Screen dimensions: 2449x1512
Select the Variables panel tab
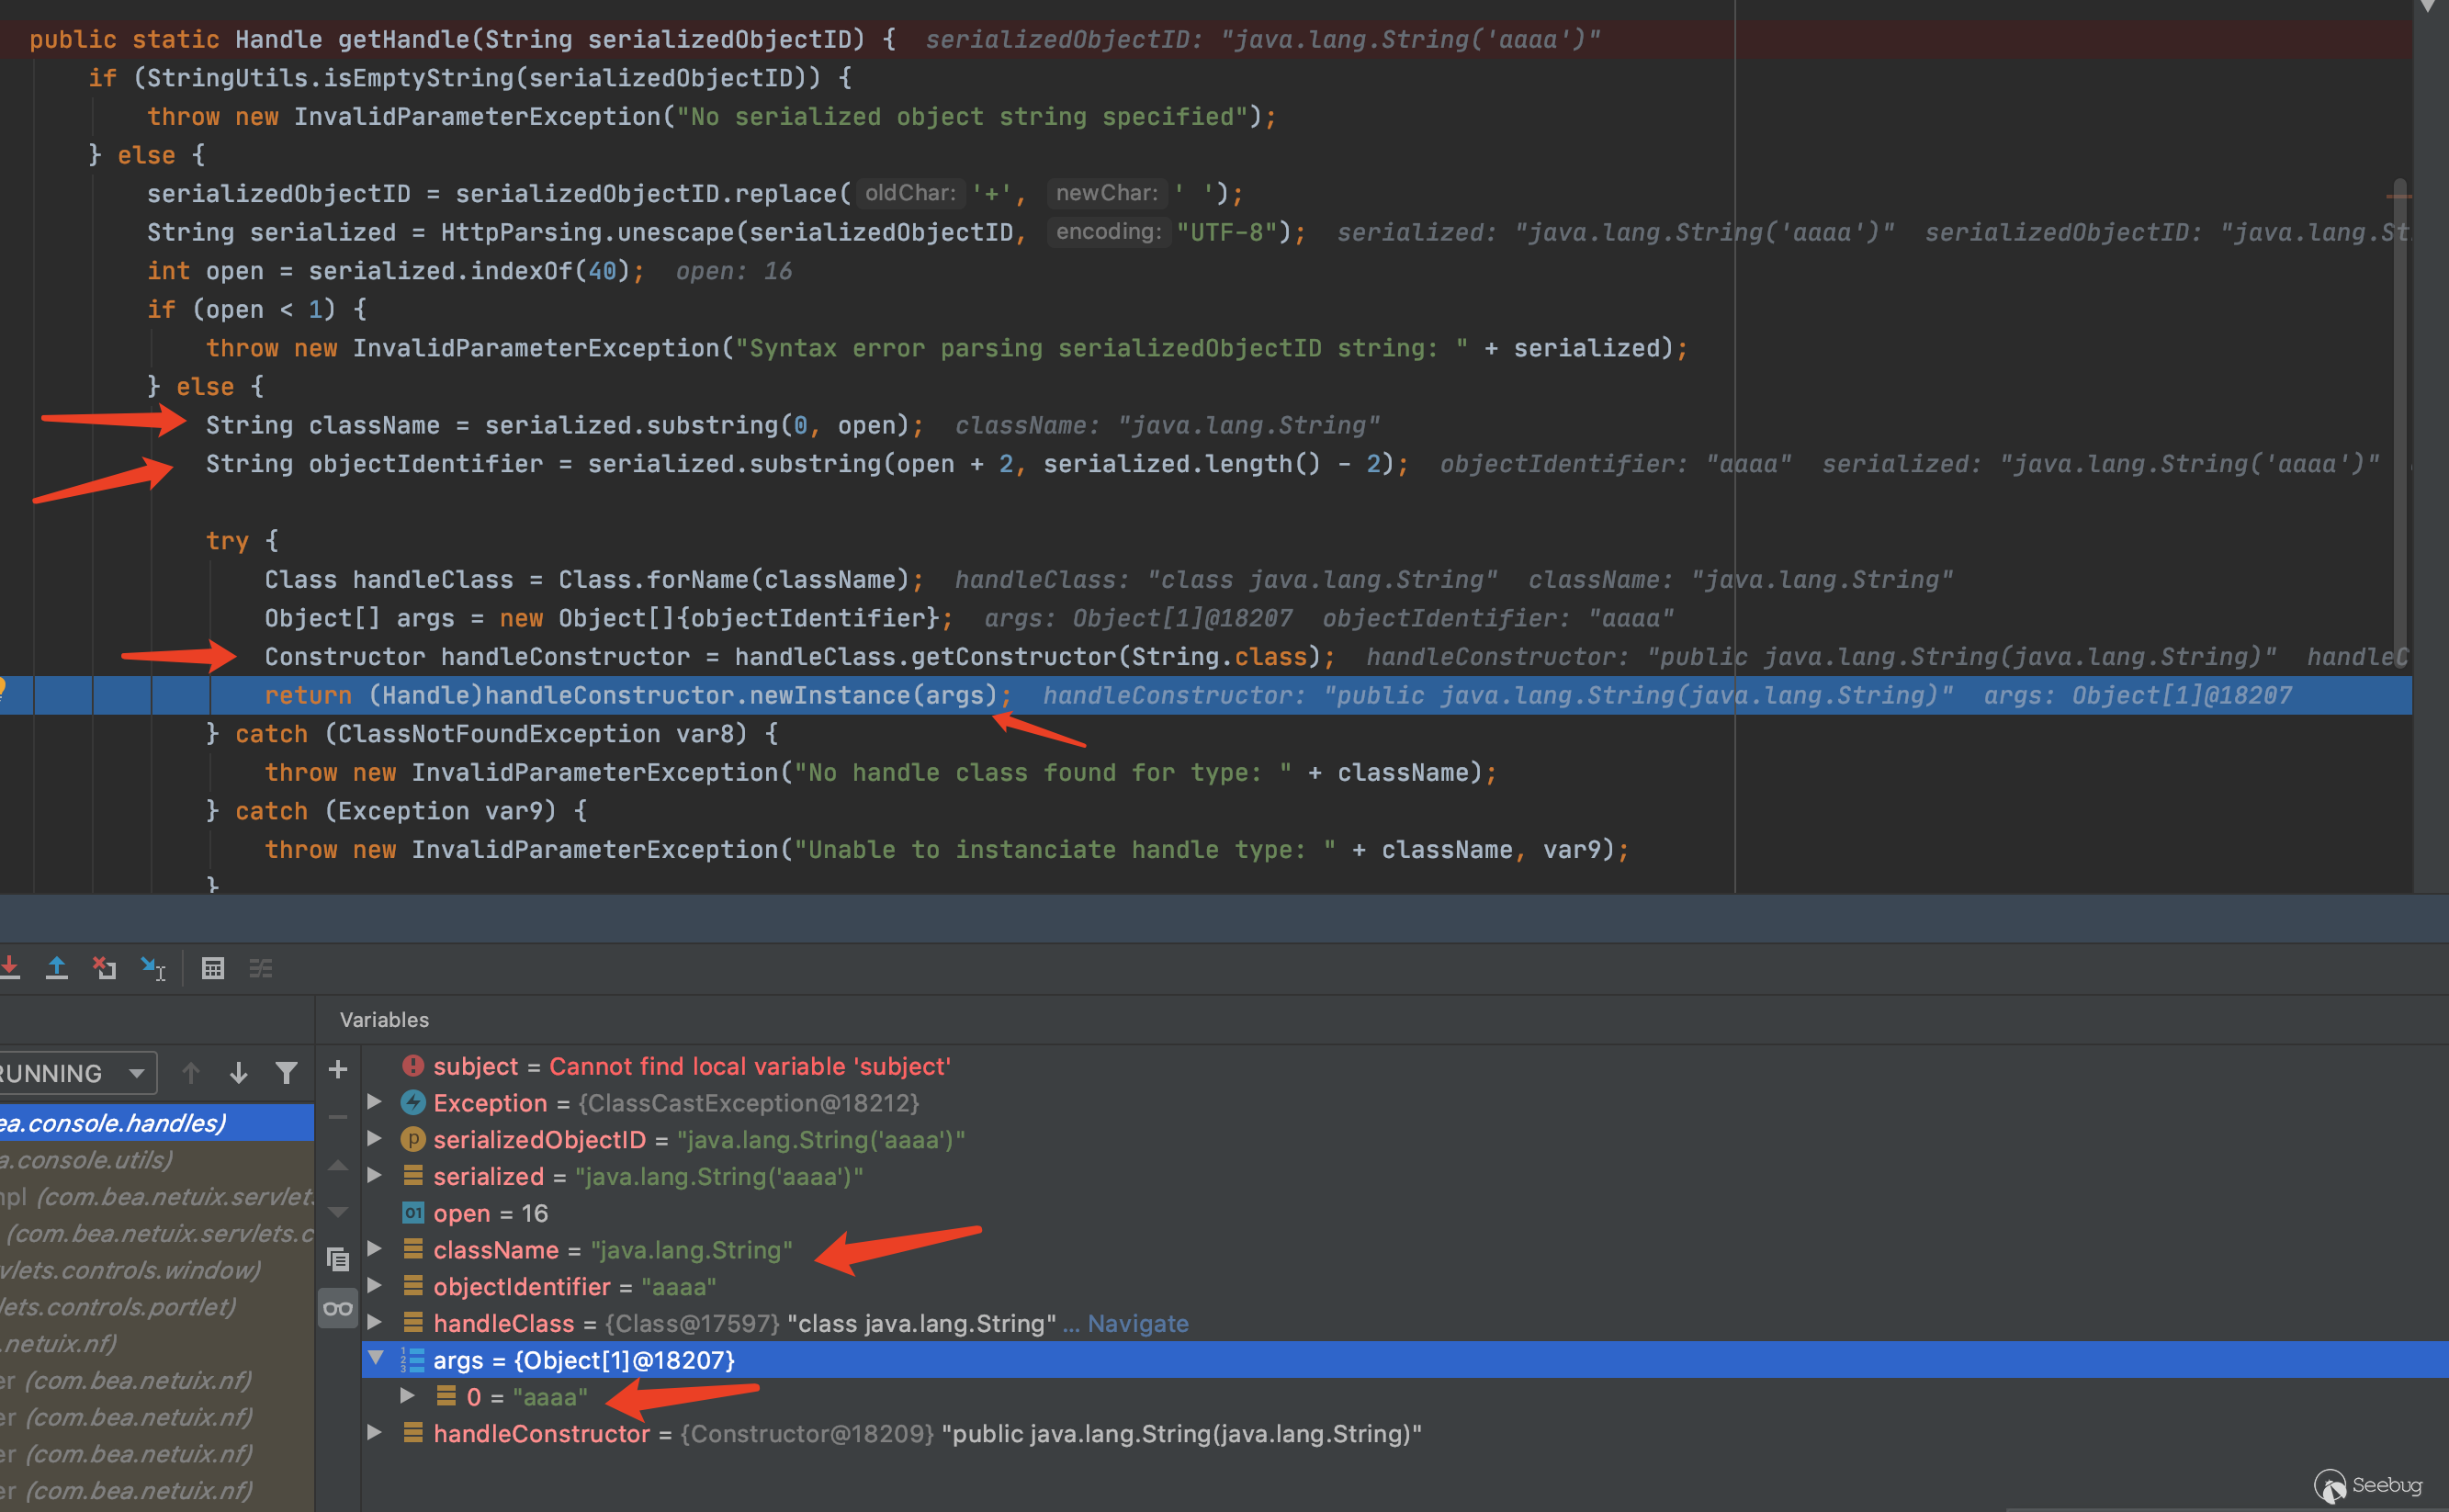coord(384,1019)
